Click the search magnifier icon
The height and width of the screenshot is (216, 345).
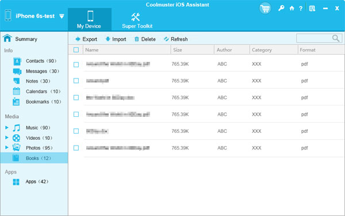pos(336,38)
